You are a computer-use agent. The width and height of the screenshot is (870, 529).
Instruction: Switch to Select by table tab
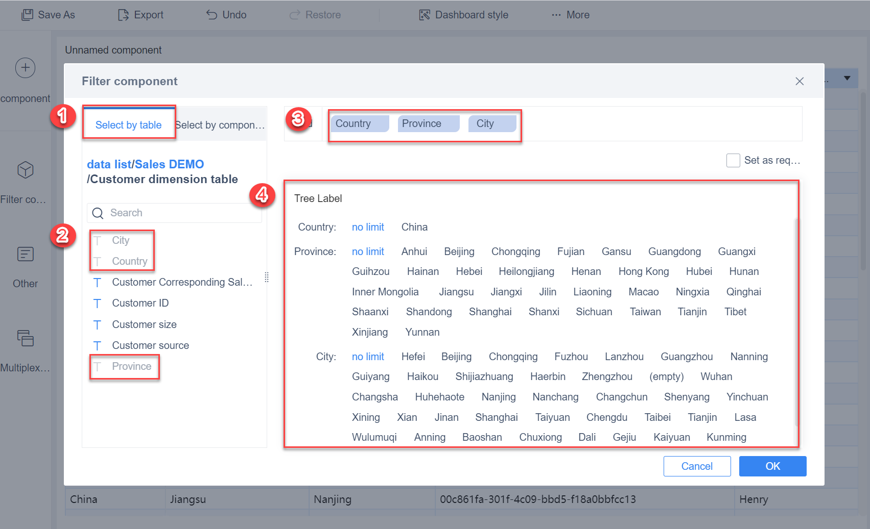coord(128,125)
